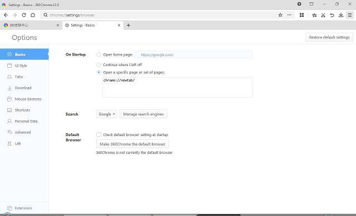Open Personal Data settings

tap(24, 121)
